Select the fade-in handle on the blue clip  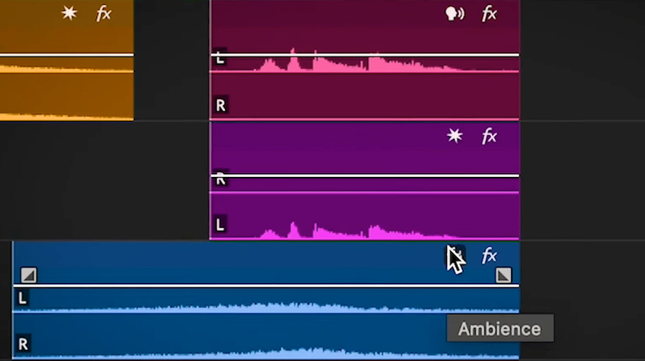coord(29,275)
